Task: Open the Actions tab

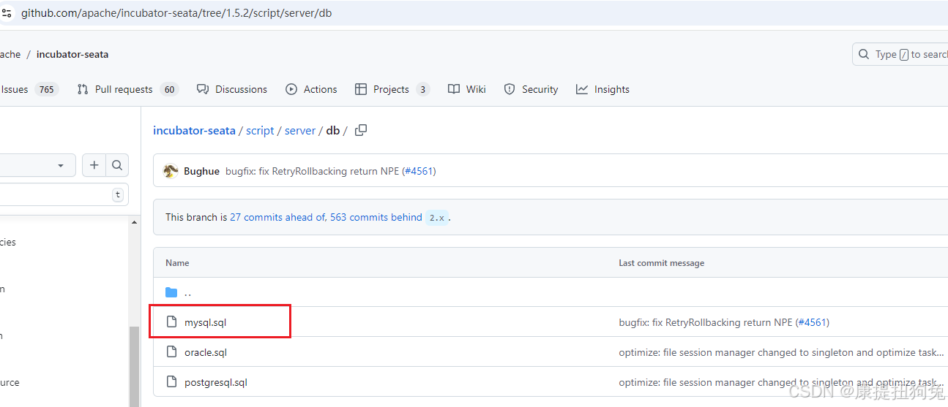Action: click(x=311, y=89)
